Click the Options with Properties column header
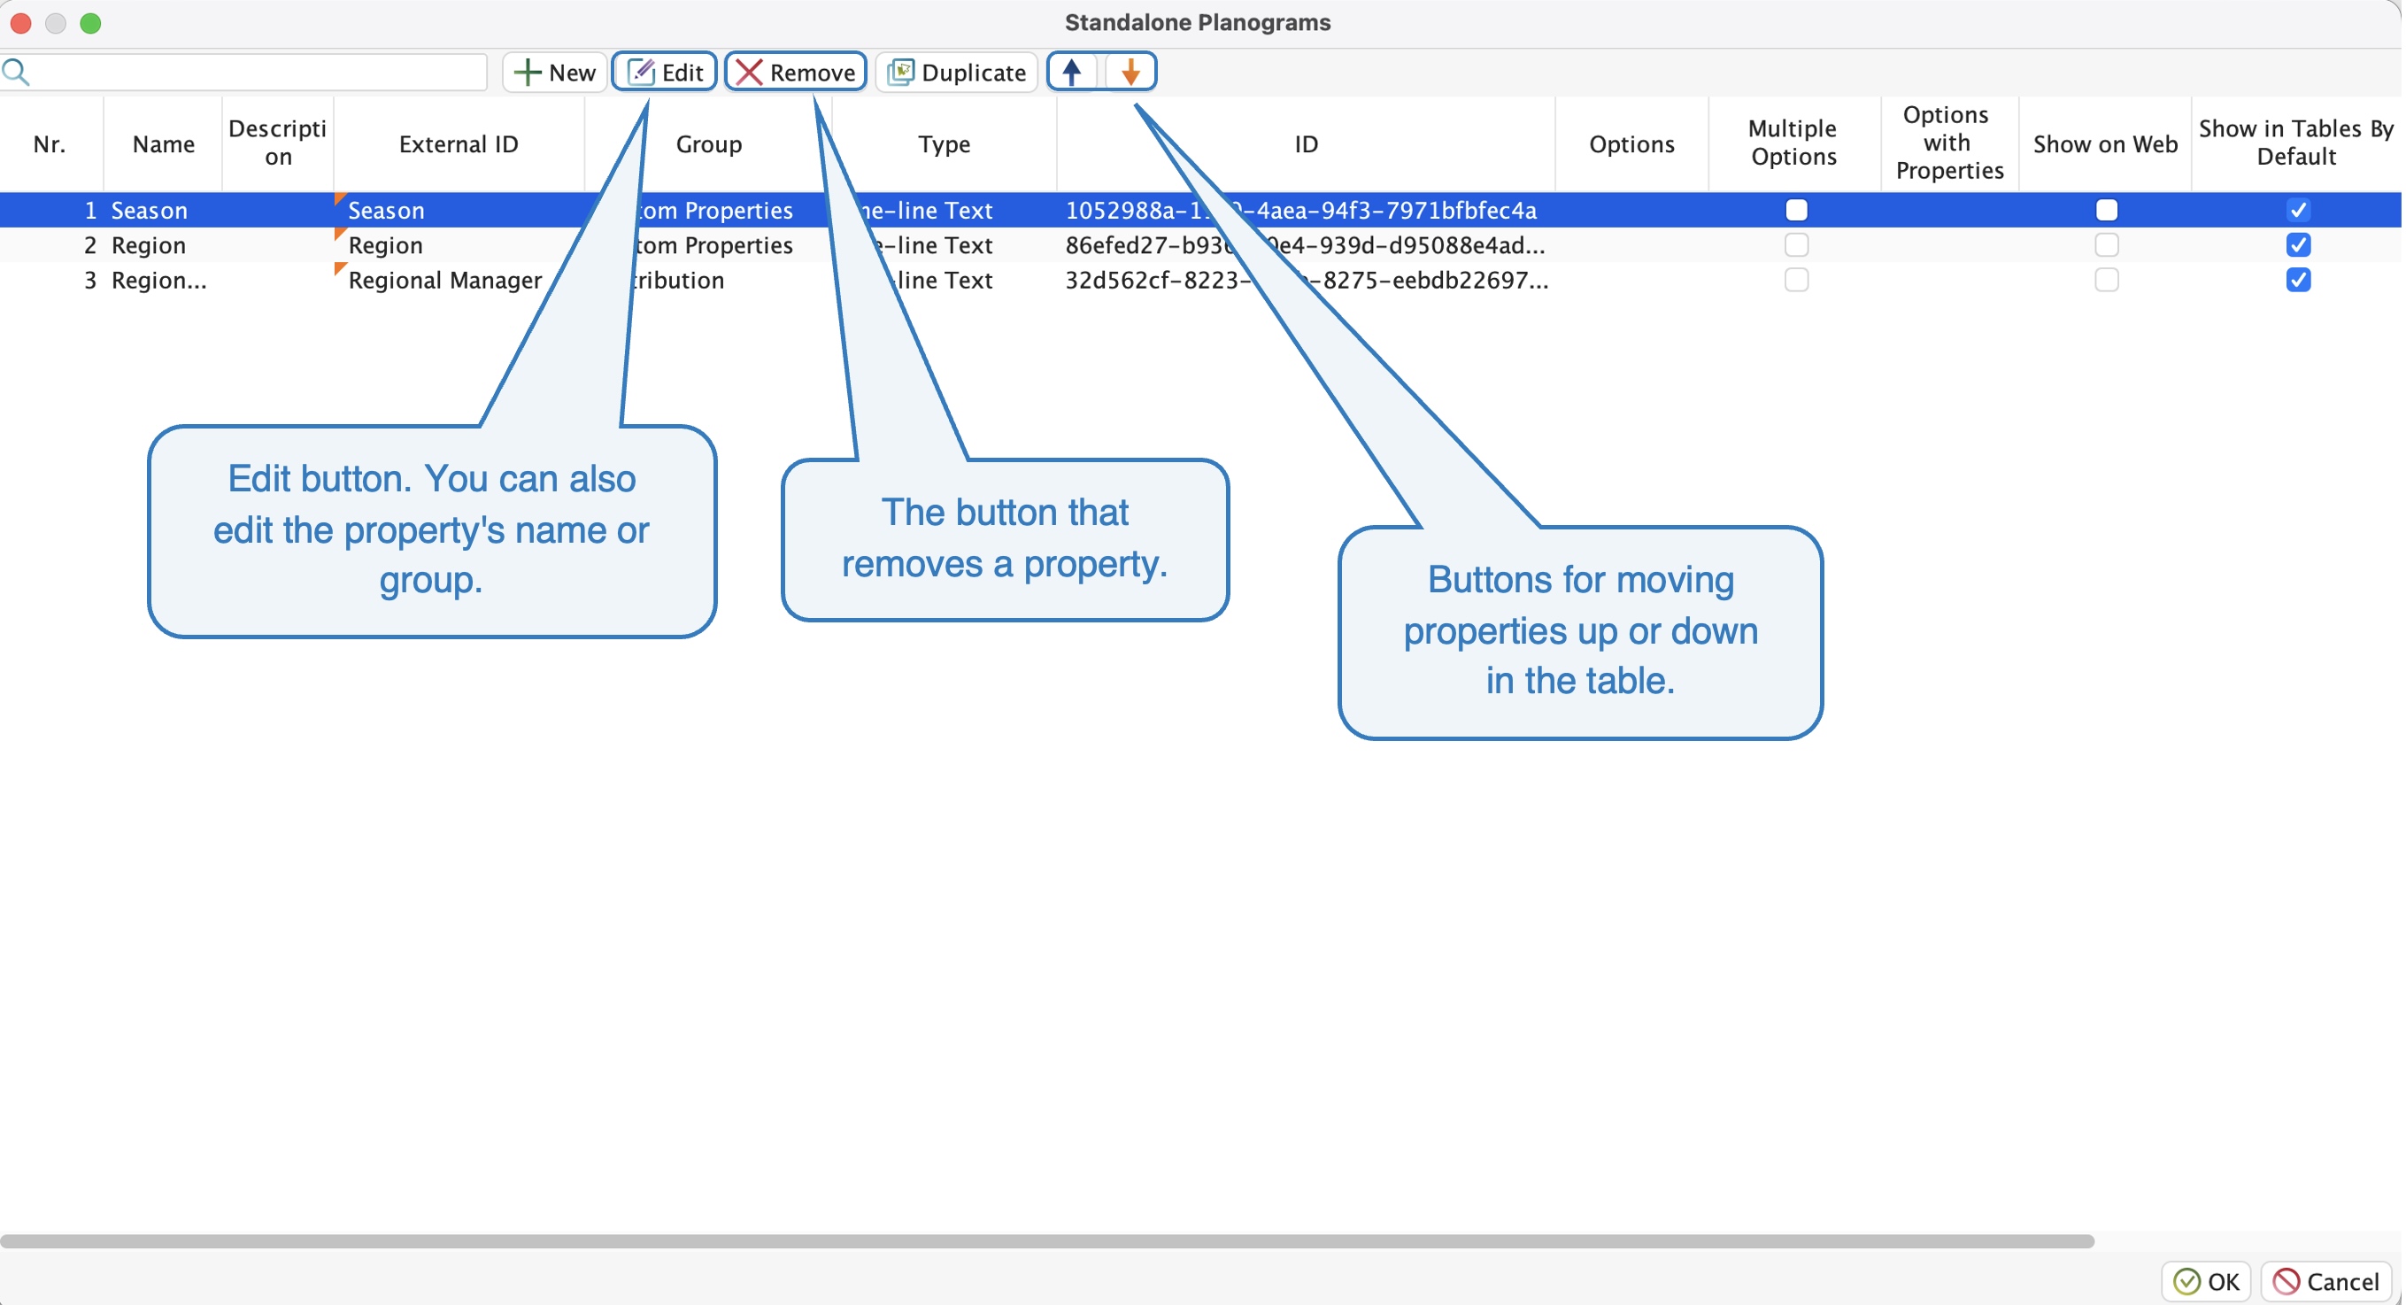 coord(1949,143)
